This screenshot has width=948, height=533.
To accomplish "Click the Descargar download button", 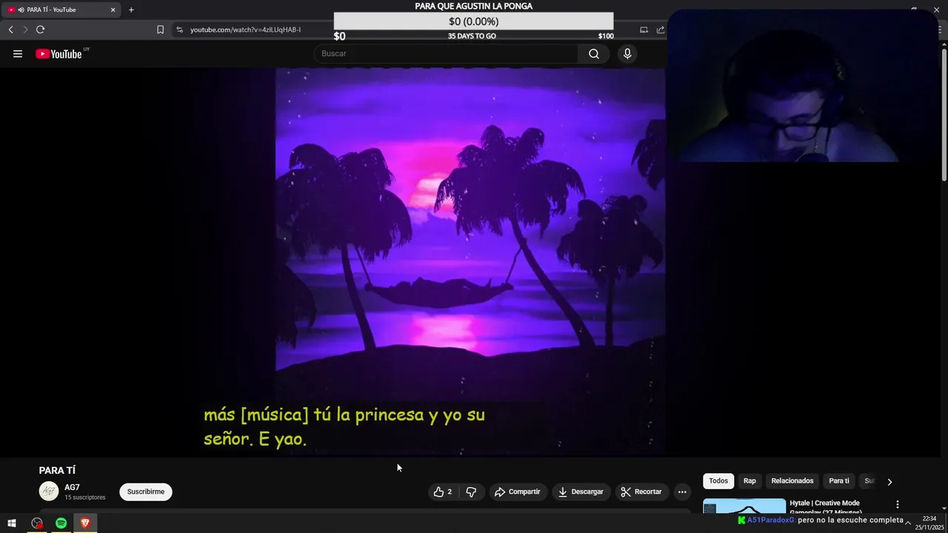I will (x=581, y=492).
